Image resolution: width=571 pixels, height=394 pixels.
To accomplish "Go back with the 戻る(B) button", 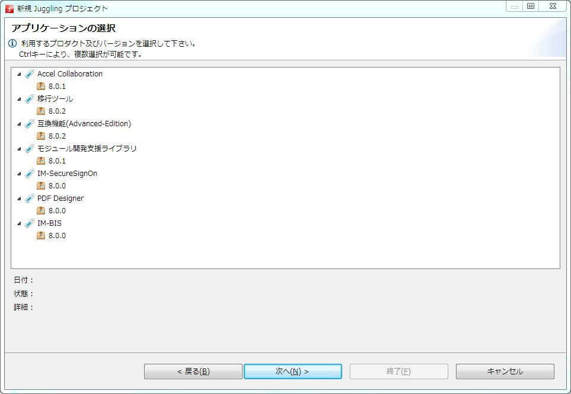I will [x=193, y=371].
